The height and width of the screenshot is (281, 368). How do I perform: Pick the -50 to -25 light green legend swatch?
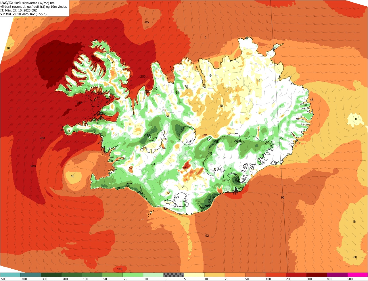(112, 274)
